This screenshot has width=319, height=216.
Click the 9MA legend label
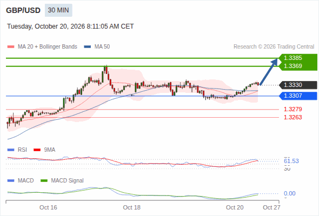50,150
